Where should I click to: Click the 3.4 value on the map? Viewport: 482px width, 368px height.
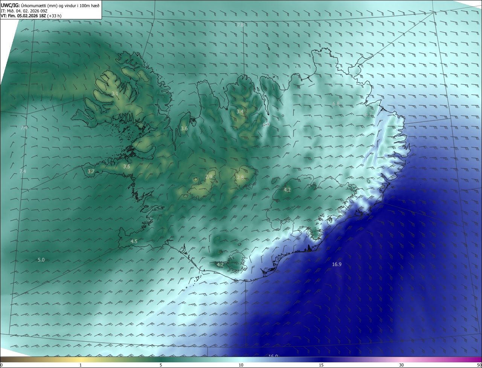pos(240,112)
